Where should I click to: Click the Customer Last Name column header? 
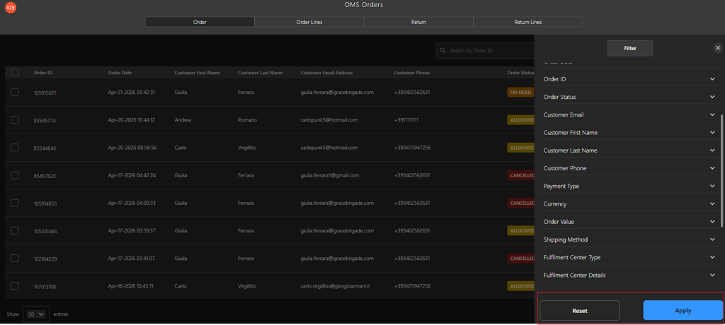(261, 73)
